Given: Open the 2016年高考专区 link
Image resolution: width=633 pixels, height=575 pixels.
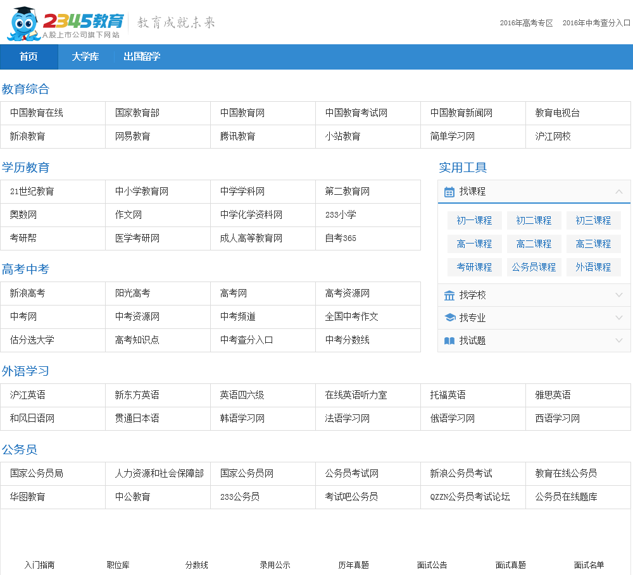Looking at the screenshot, I should 526,23.
